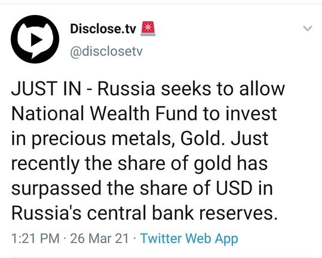This screenshot has height=258, width=322.
Task: Select the words JUST IN
Action: 46,89
